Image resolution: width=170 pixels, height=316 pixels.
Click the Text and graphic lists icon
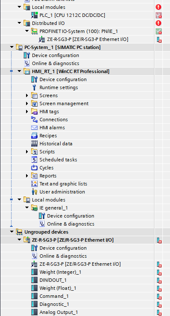(x=35, y=184)
